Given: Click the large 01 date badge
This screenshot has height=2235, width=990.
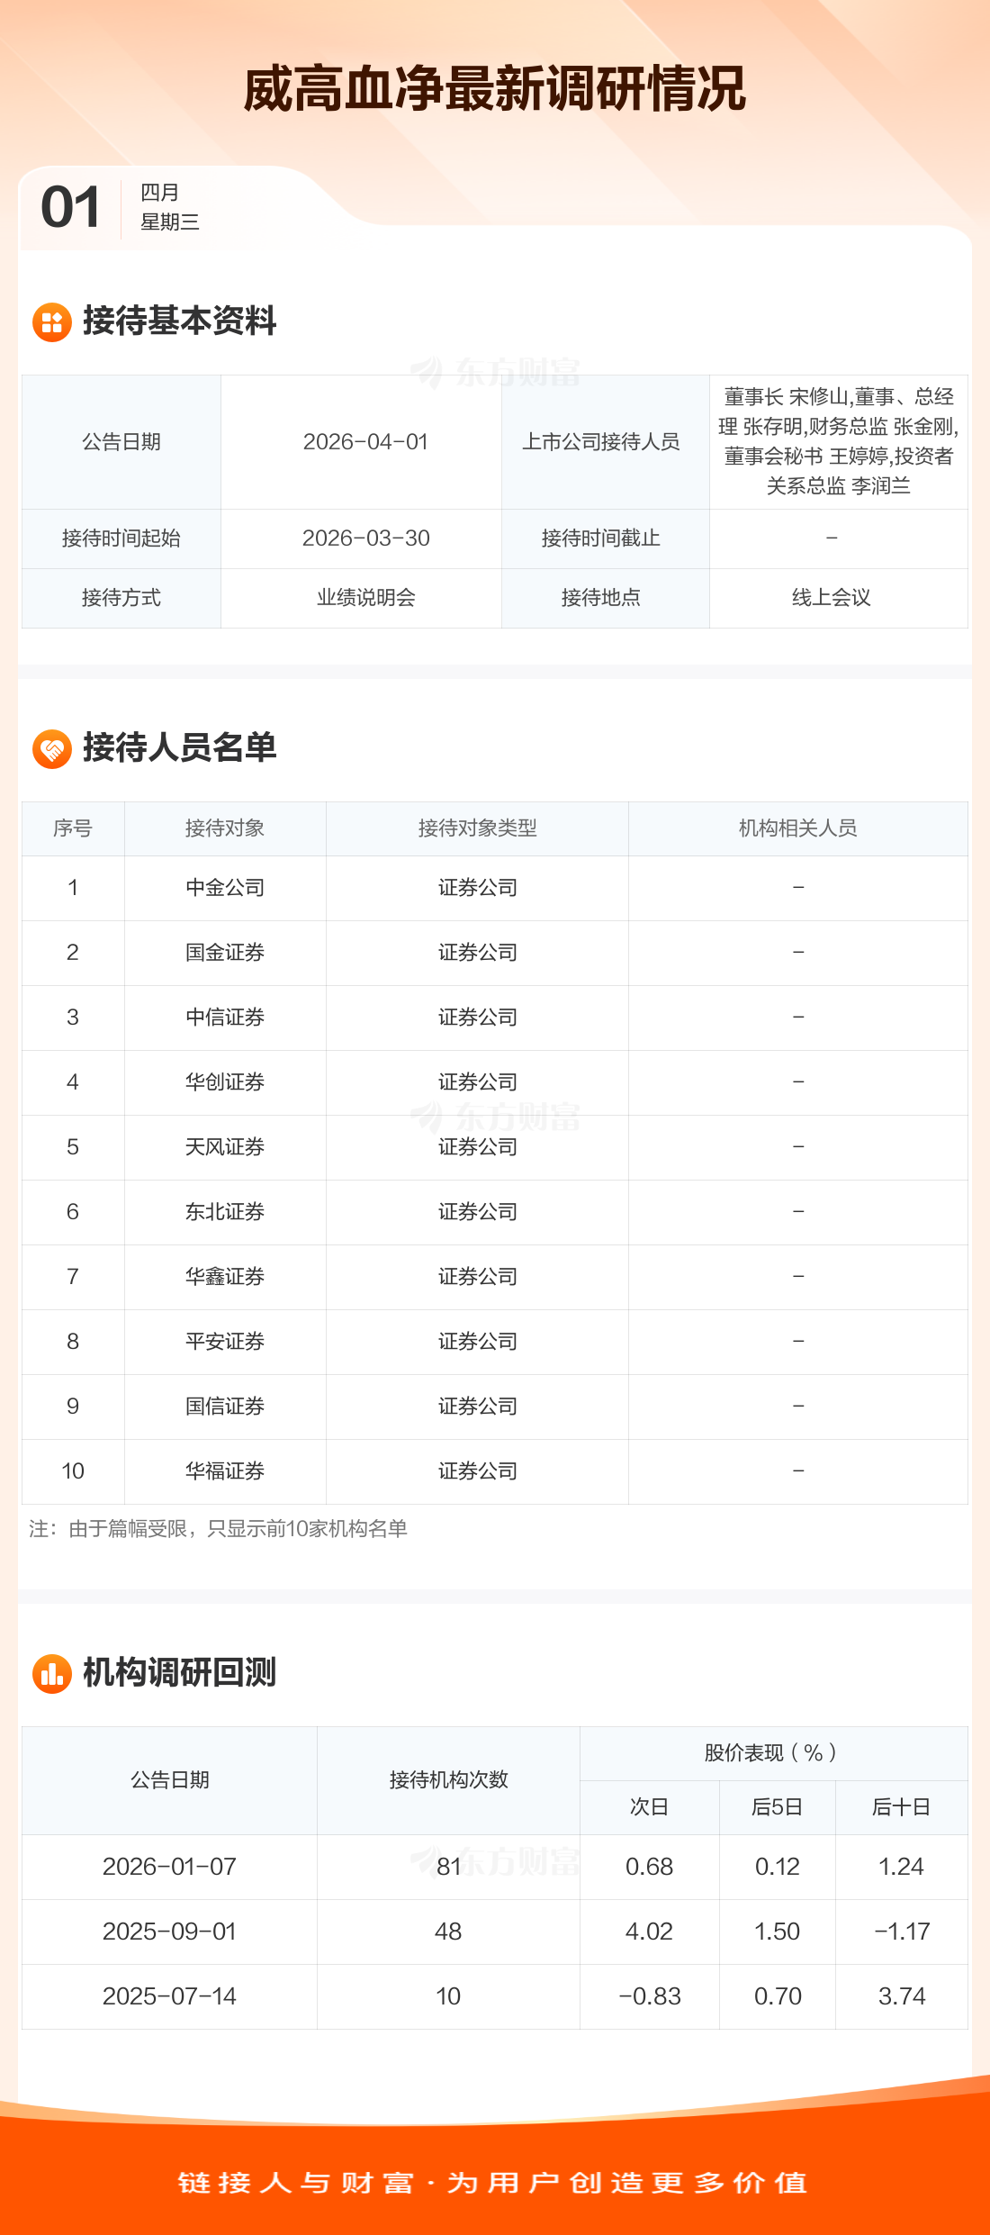Looking at the screenshot, I should (x=71, y=207).
